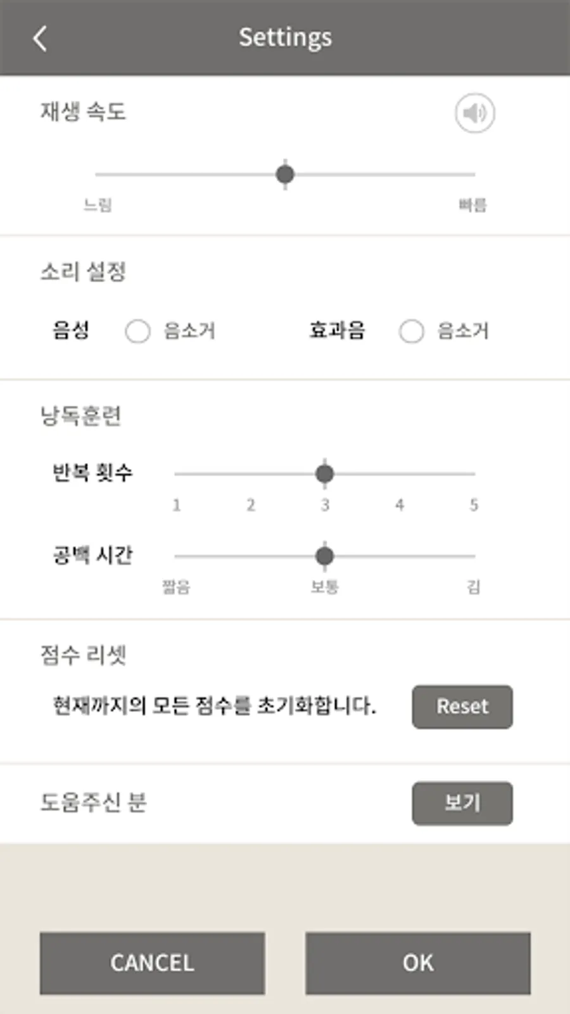Image resolution: width=570 pixels, height=1014 pixels.
Task: Click the playback speed slider handle
Action: (x=285, y=174)
